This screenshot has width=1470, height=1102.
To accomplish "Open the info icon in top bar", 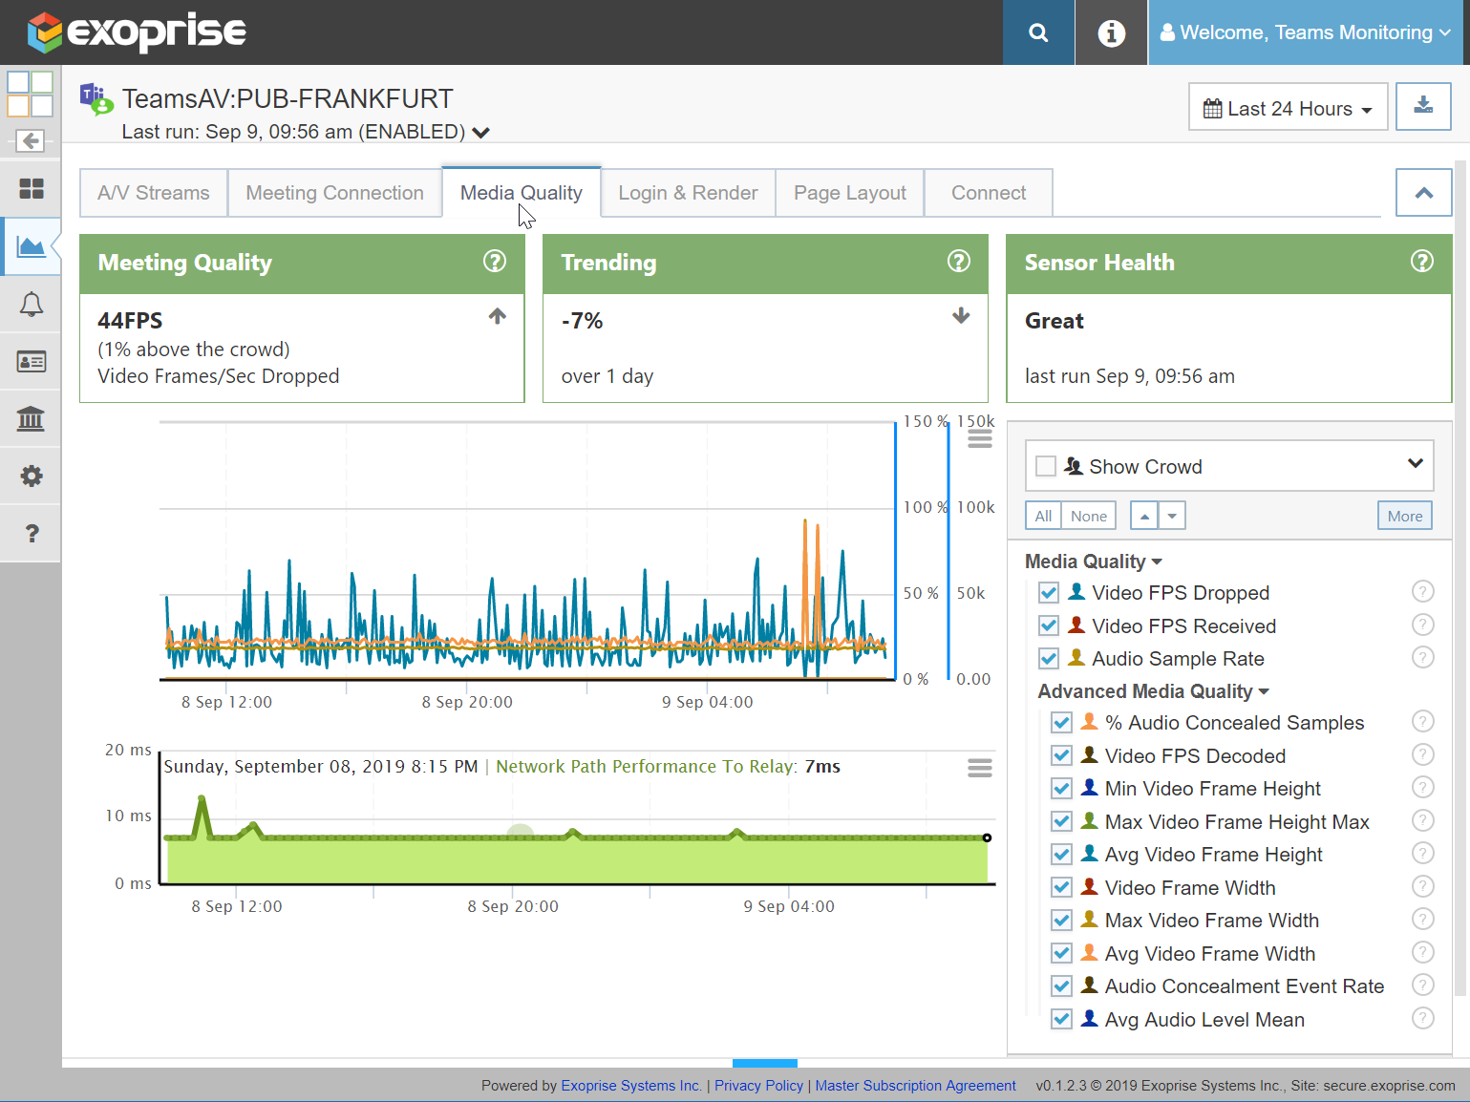I will tap(1111, 32).
